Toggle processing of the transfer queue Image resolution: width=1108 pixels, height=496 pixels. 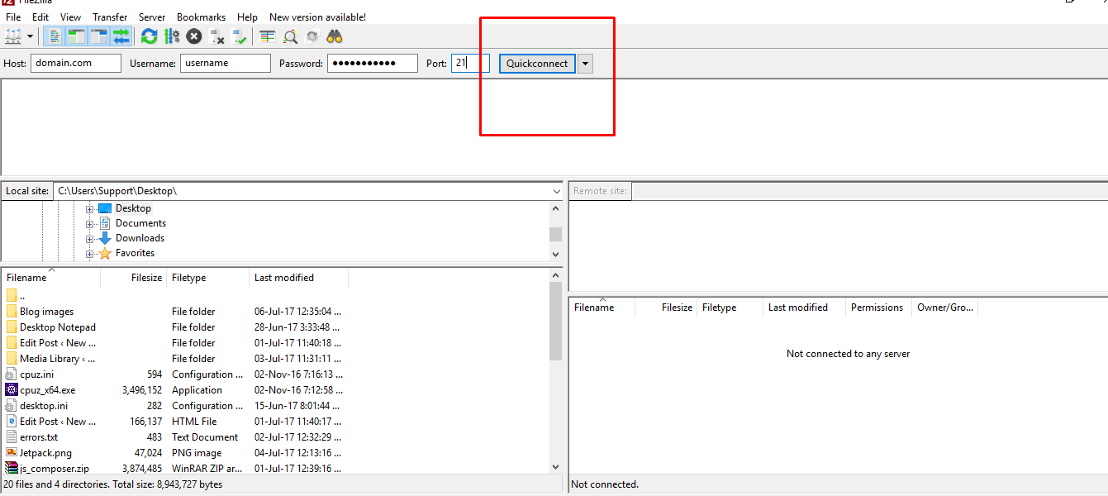tap(172, 36)
